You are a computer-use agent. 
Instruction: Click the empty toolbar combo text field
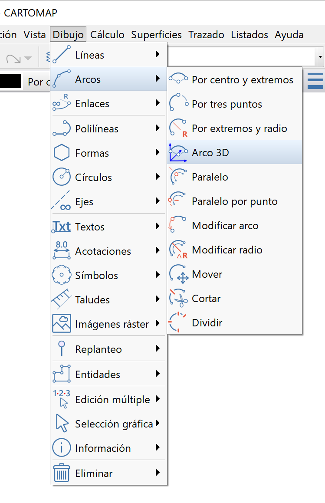[x=242, y=57]
